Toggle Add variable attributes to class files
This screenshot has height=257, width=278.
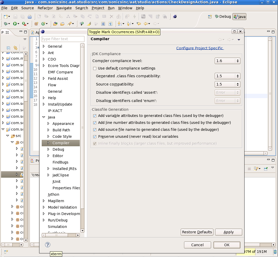coord(95,116)
